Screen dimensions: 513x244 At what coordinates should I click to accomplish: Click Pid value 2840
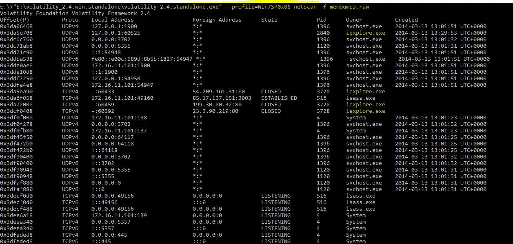(323, 33)
